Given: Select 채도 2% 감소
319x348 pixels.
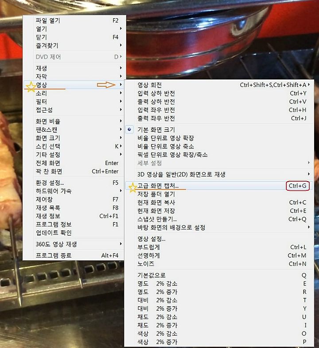Looking at the screenshot, I should [x=219, y=317].
